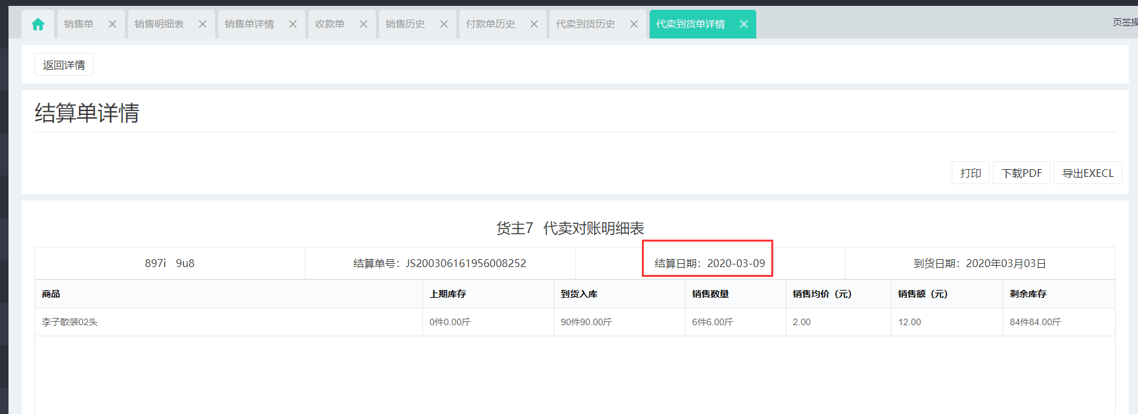Click the 6件6.00斤 cell

click(x=736, y=322)
